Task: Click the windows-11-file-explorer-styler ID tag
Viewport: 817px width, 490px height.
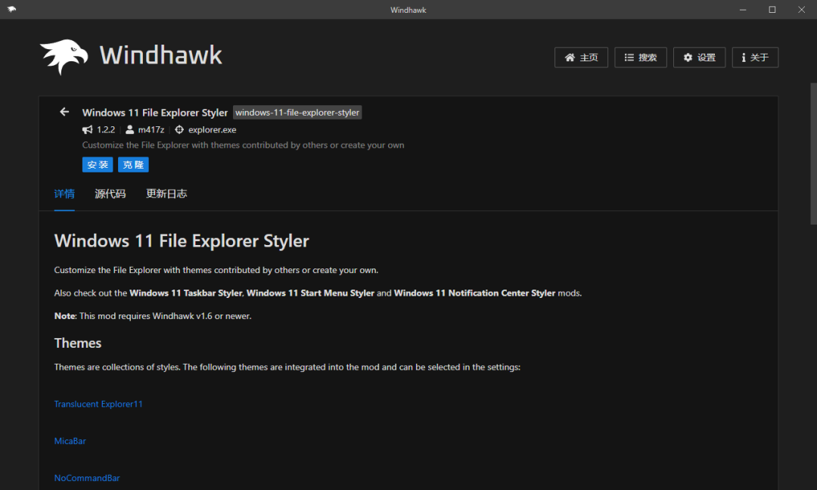Action: (x=297, y=113)
